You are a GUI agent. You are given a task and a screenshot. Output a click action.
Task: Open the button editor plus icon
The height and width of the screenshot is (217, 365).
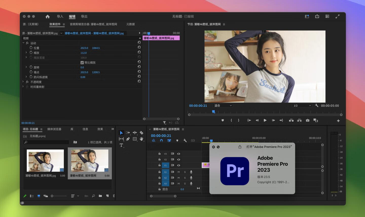(x=338, y=121)
